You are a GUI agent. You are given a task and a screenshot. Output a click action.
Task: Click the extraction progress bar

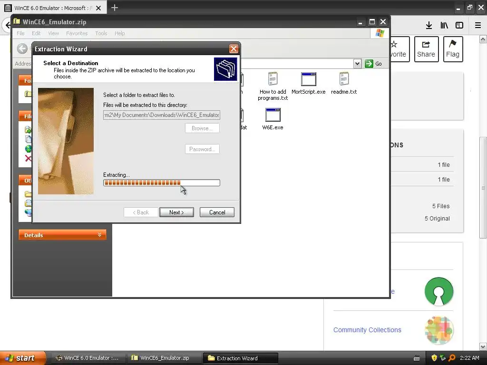(x=162, y=183)
